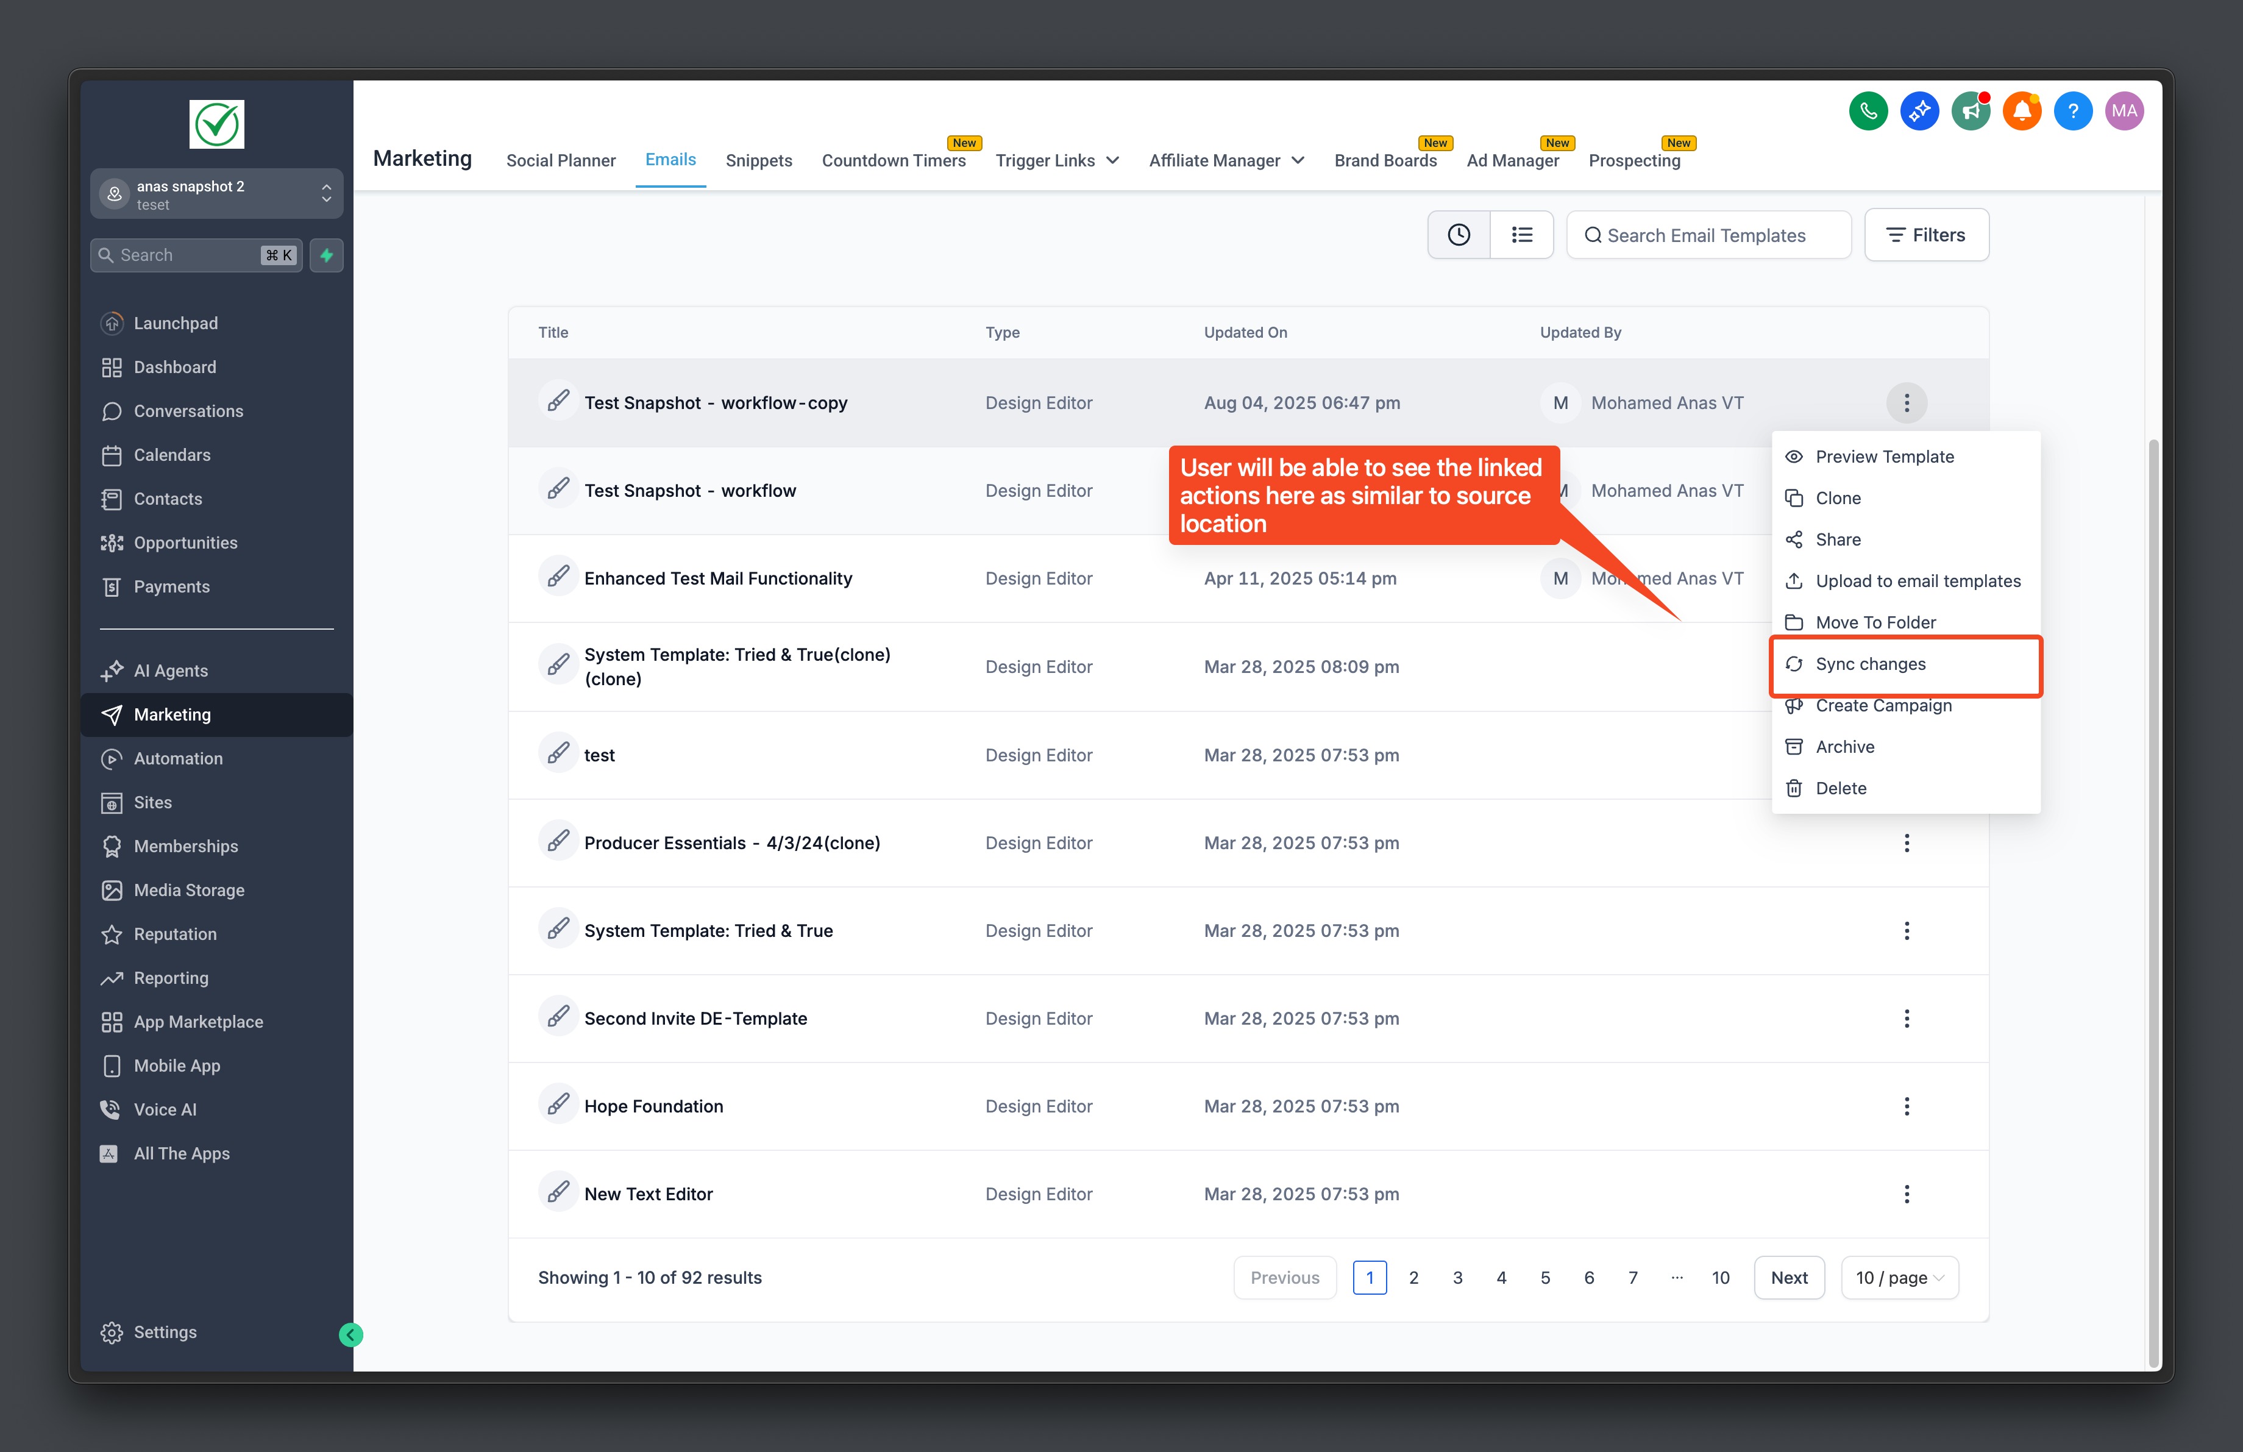Switch to the clock recent view toggle
Viewport: 2243px width, 1452px height.
pyautogui.click(x=1459, y=235)
